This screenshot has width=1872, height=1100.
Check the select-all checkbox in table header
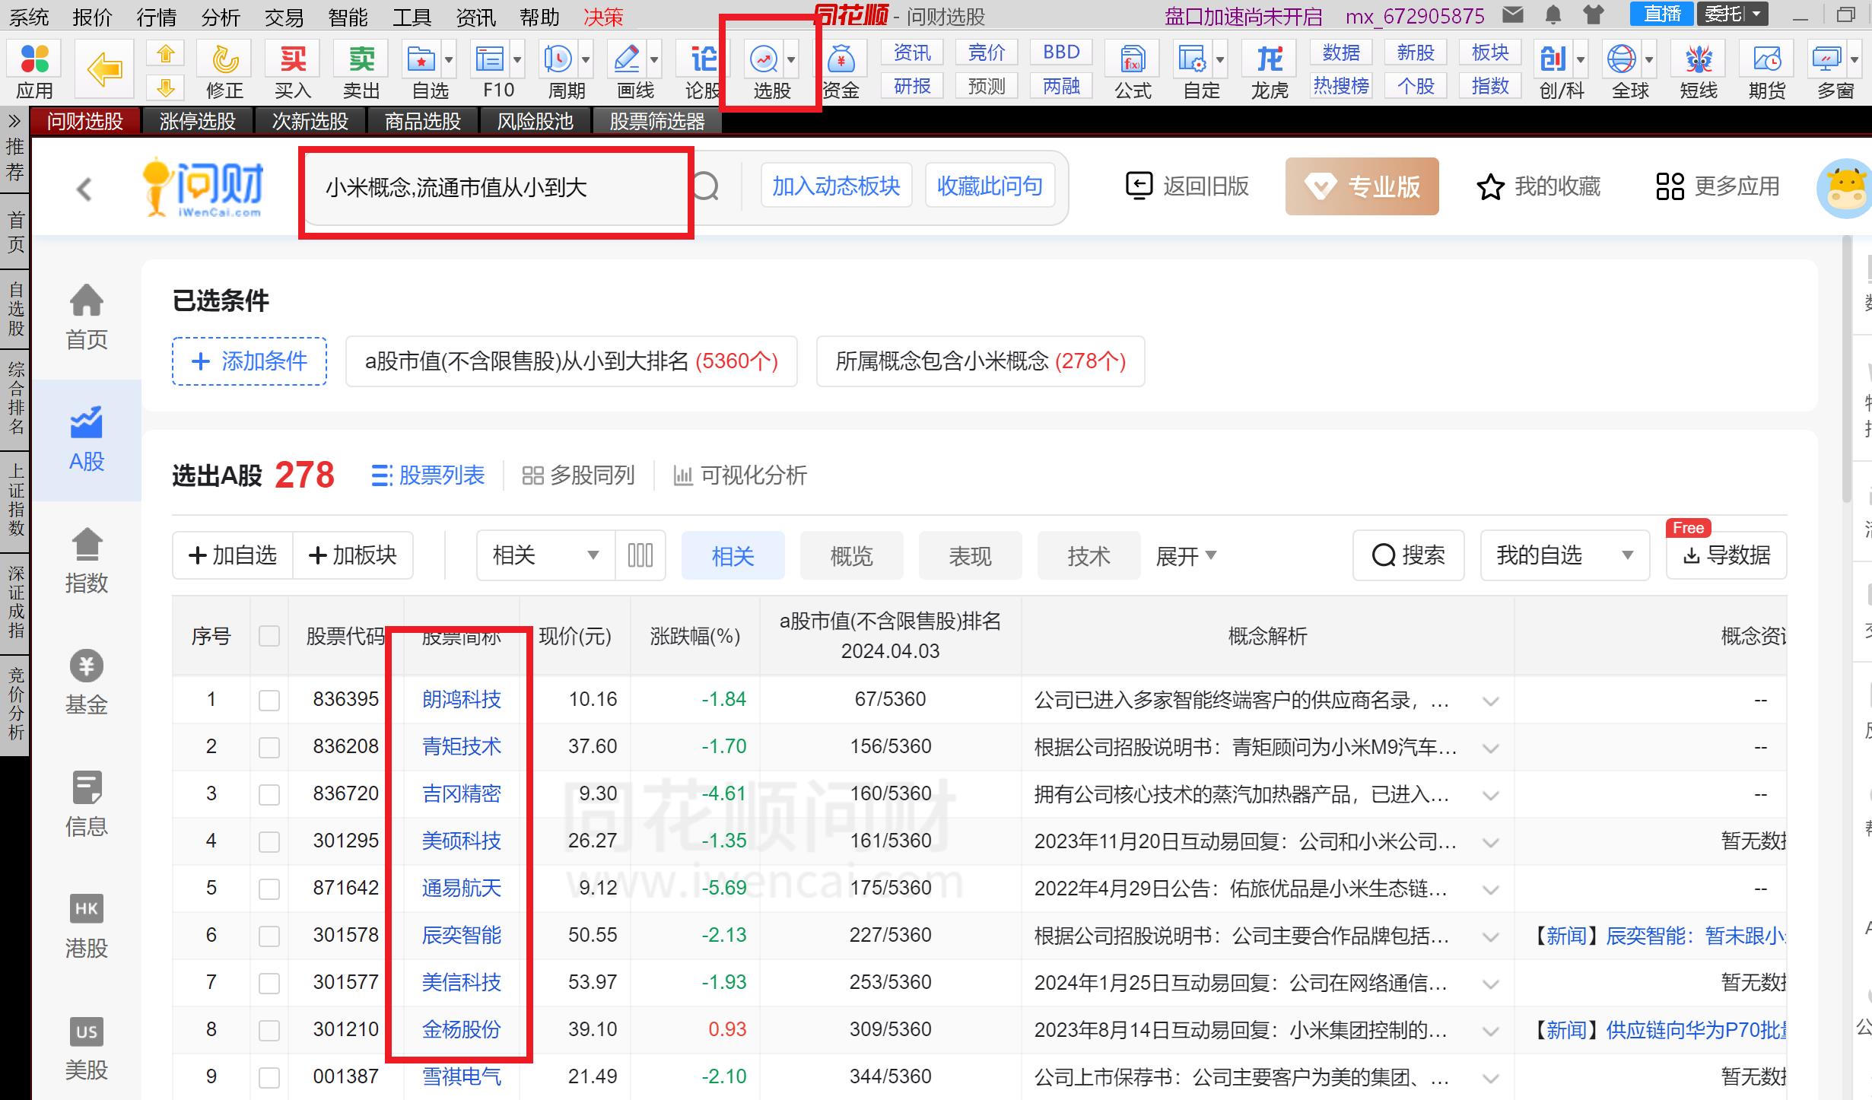(x=269, y=636)
